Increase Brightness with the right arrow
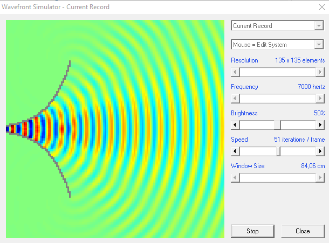 (320, 125)
